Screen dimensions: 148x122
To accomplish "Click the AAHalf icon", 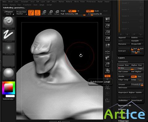I will [x=107, y=39].
